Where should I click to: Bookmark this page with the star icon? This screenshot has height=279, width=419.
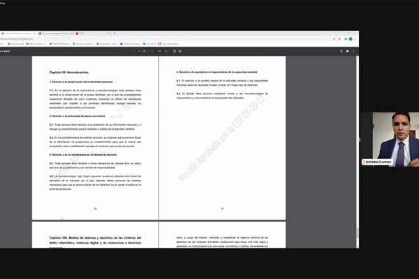tap(339, 39)
